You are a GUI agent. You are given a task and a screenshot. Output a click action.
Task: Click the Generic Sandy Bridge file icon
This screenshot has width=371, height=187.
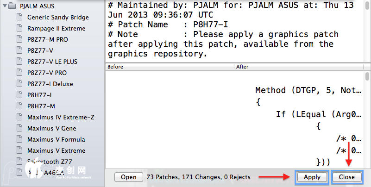click(19, 17)
